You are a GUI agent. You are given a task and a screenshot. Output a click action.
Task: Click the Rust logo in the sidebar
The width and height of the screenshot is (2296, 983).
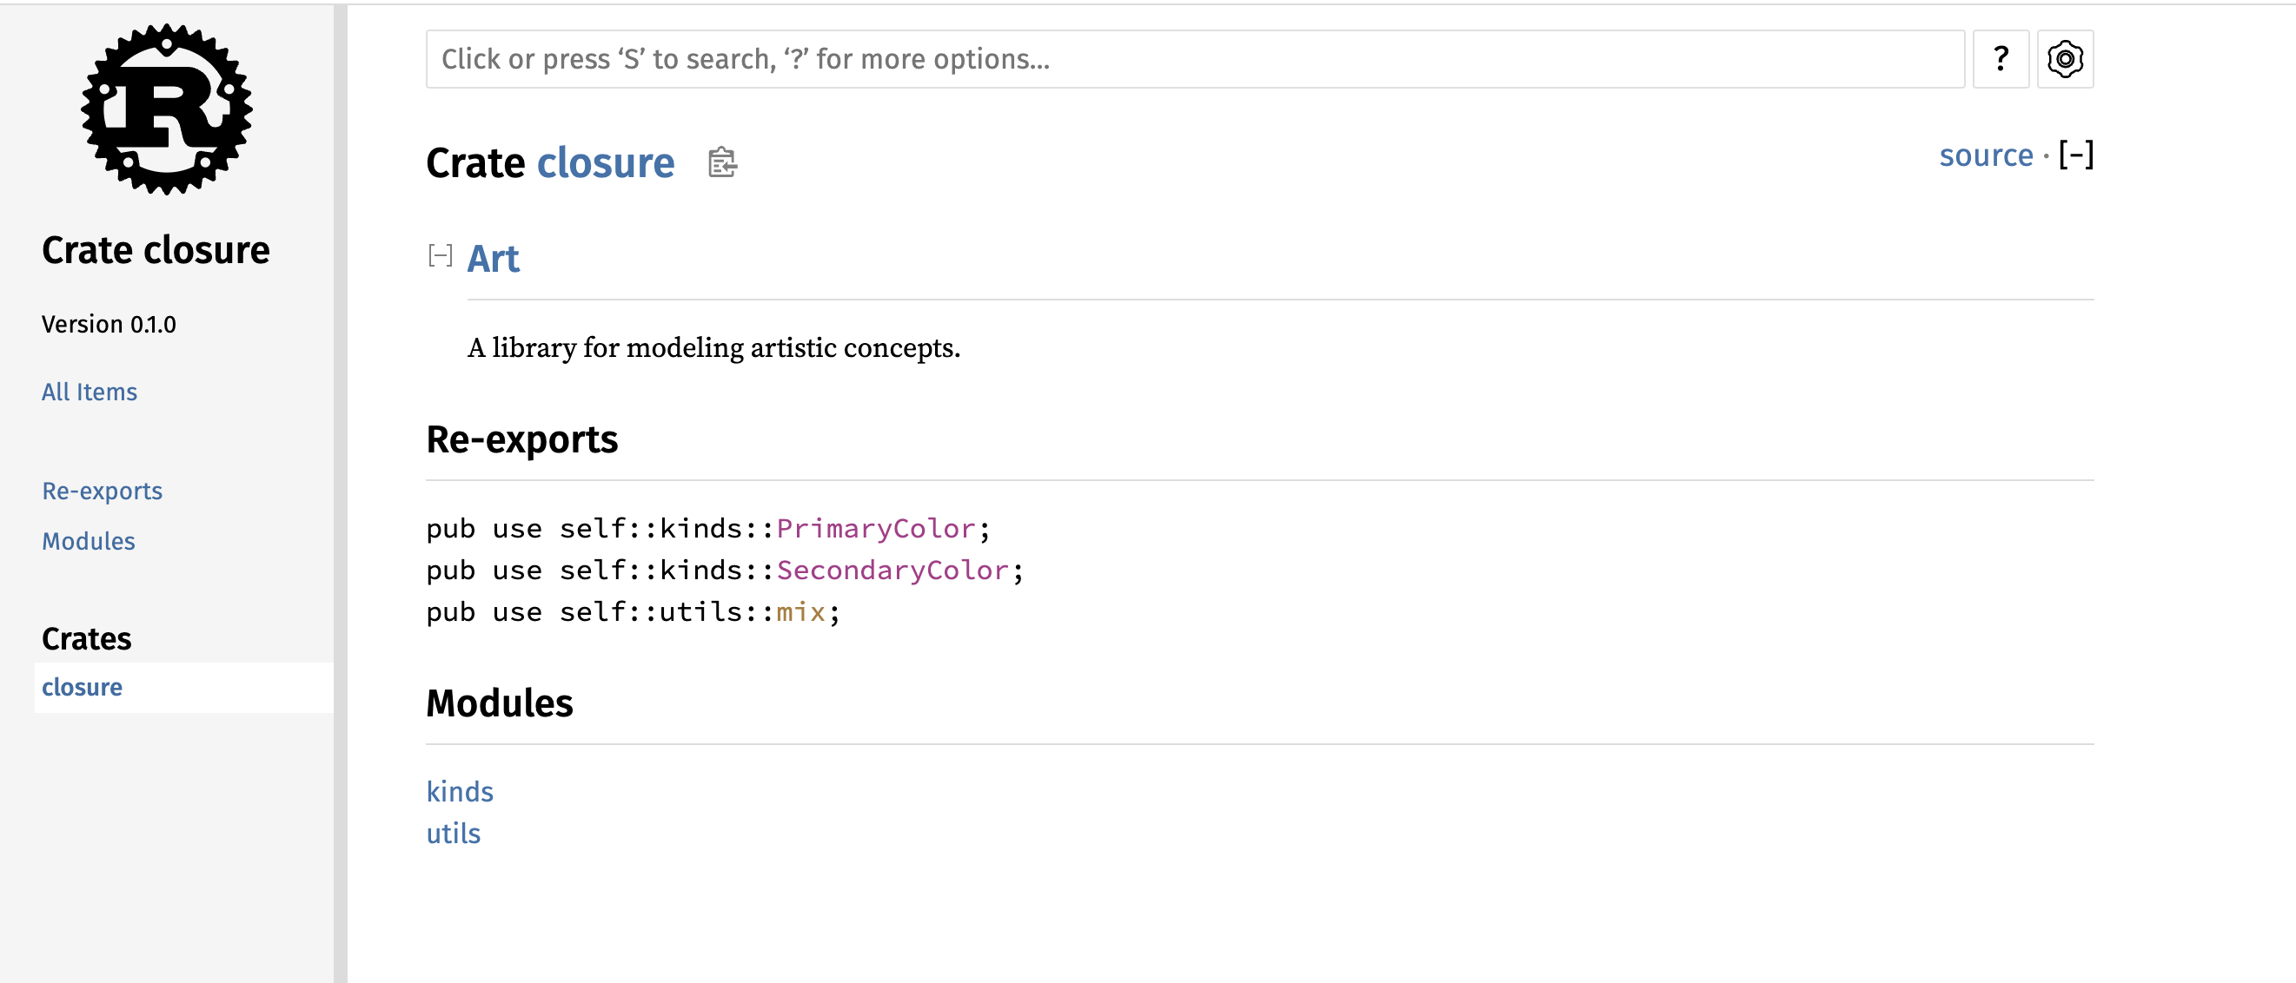point(167,109)
